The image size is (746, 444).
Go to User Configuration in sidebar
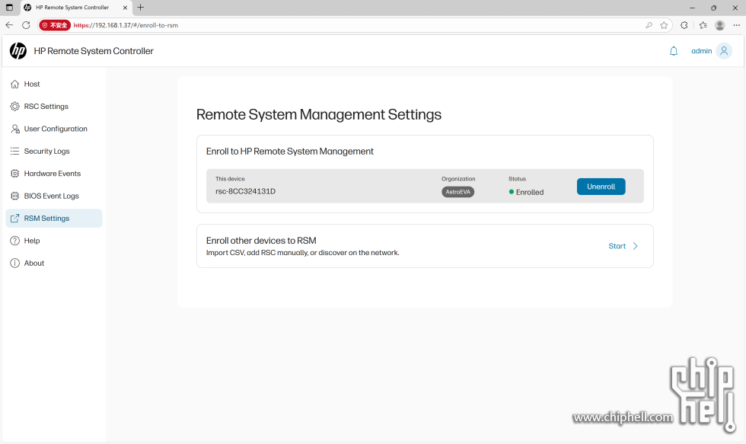click(x=55, y=129)
